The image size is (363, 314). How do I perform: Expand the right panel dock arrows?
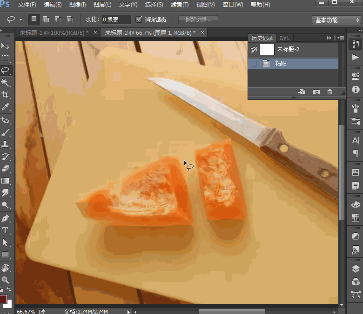coord(360,30)
